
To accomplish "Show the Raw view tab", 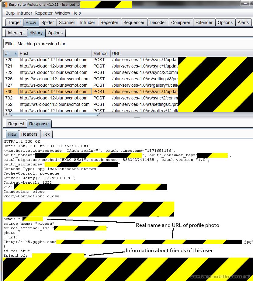I will [12, 134].
